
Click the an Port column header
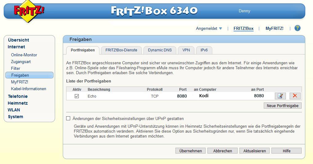tap(258, 89)
